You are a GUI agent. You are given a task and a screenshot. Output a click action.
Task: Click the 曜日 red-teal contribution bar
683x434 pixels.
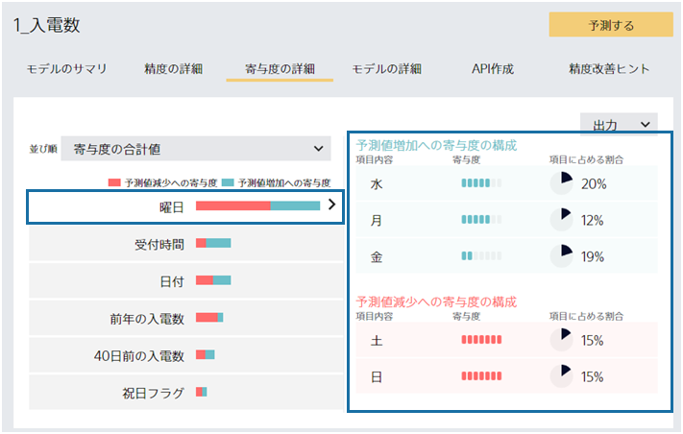(257, 205)
